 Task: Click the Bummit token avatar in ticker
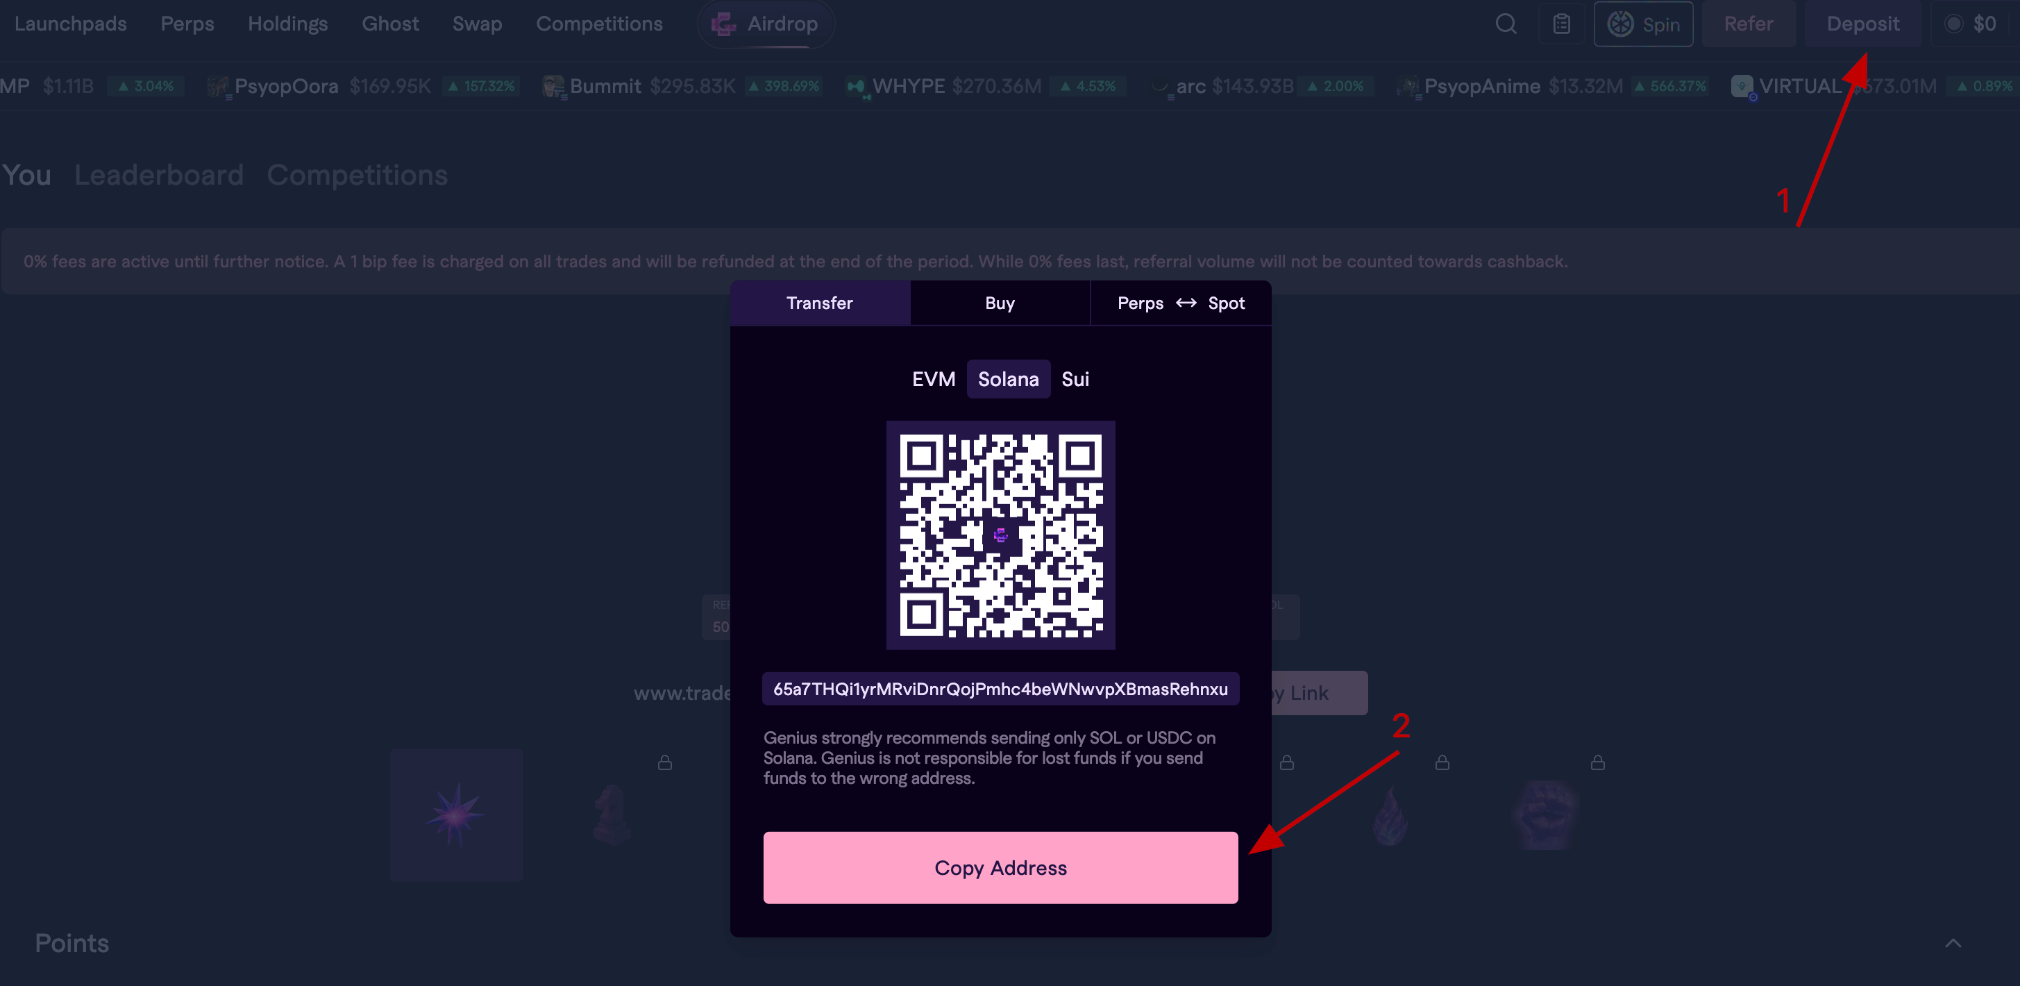553,86
